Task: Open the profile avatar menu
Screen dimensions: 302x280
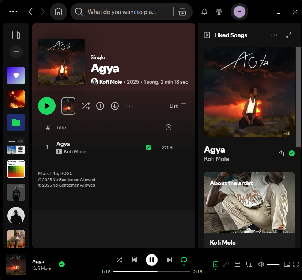Action: click(x=239, y=12)
